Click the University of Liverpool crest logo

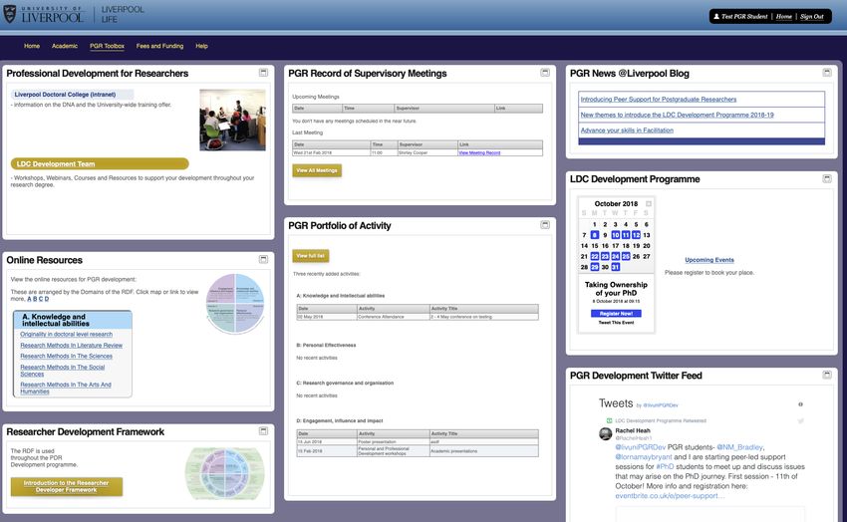10,14
